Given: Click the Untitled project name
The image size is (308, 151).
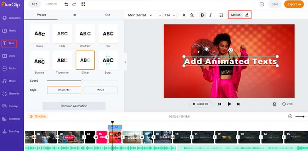Looking at the screenshot, I should 51,4.
